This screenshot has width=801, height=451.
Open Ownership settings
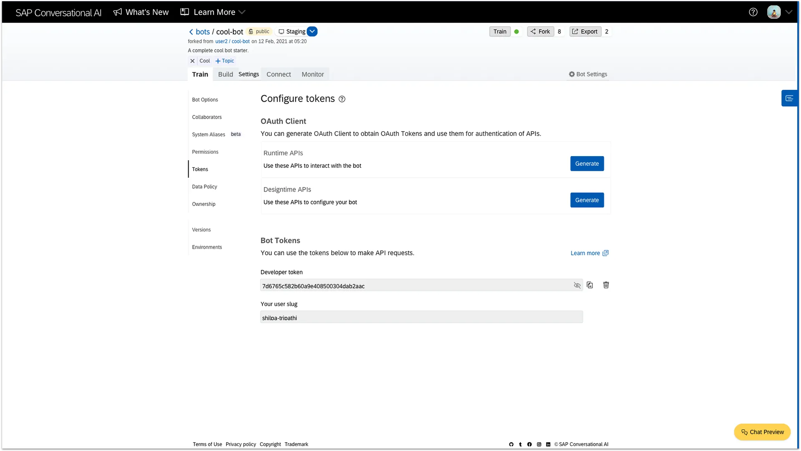[x=204, y=204]
